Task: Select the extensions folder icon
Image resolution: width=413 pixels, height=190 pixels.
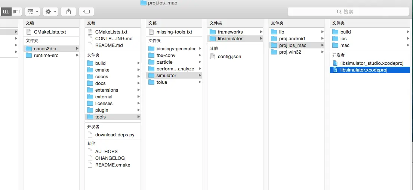Action: pyautogui.click(x=90, y=90)
